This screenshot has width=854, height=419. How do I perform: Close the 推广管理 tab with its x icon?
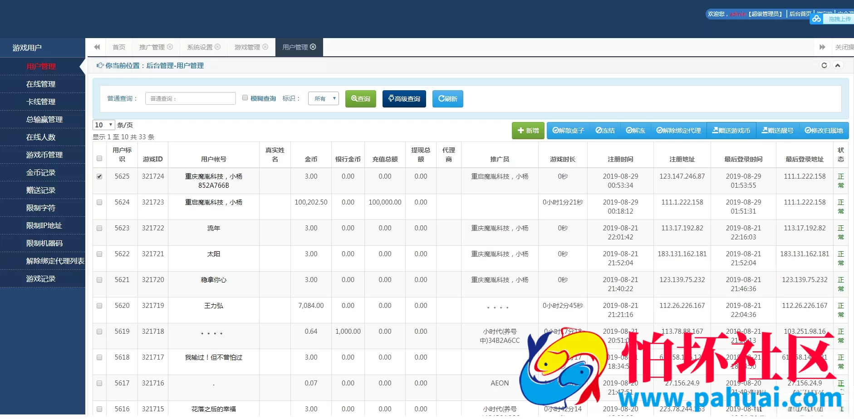pos(170,47)
